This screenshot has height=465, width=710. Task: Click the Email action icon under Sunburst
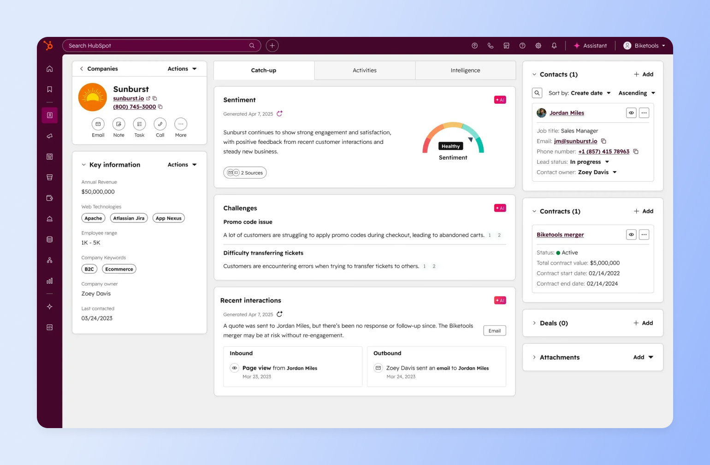pyautogui.click(x=98, y=124)
